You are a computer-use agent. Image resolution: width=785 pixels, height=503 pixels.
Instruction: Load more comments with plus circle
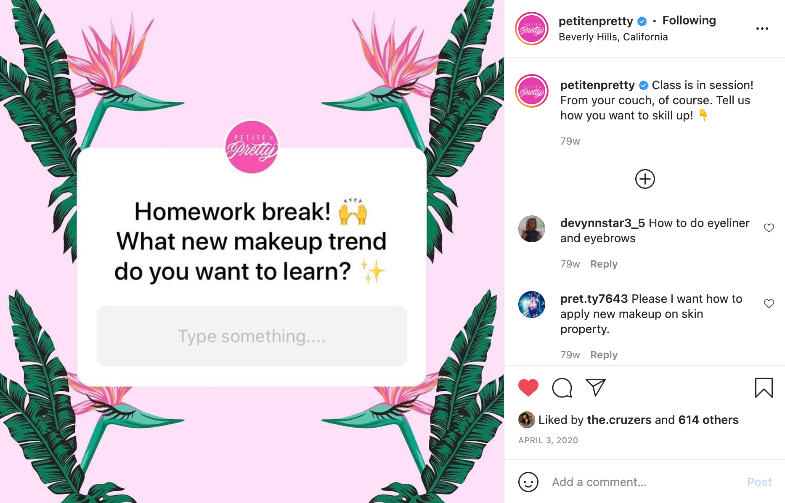tap(644, 179)
